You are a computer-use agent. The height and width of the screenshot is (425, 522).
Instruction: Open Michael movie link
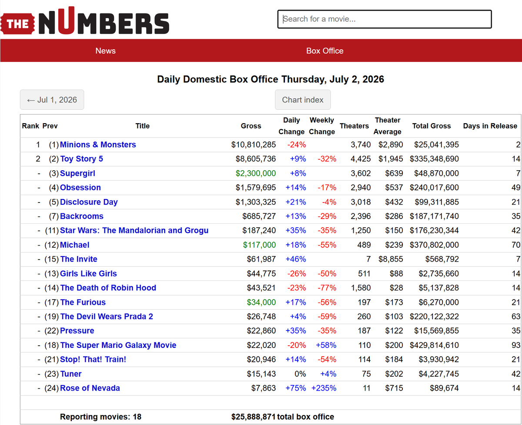[75, 245]
